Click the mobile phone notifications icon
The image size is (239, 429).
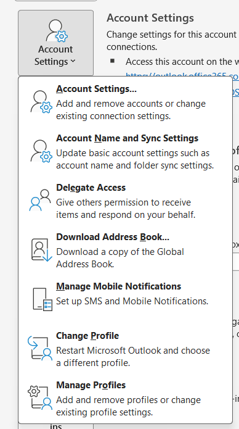point(43,299)
